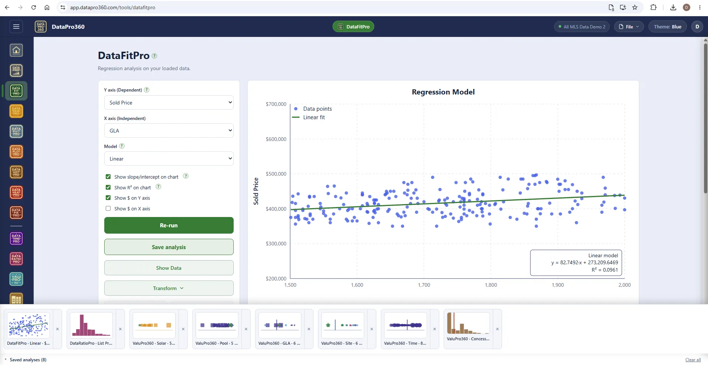Remove the saved ValuPro360 Concess analysis
This screenshot has height=365, width=708.
pos(497,329)
